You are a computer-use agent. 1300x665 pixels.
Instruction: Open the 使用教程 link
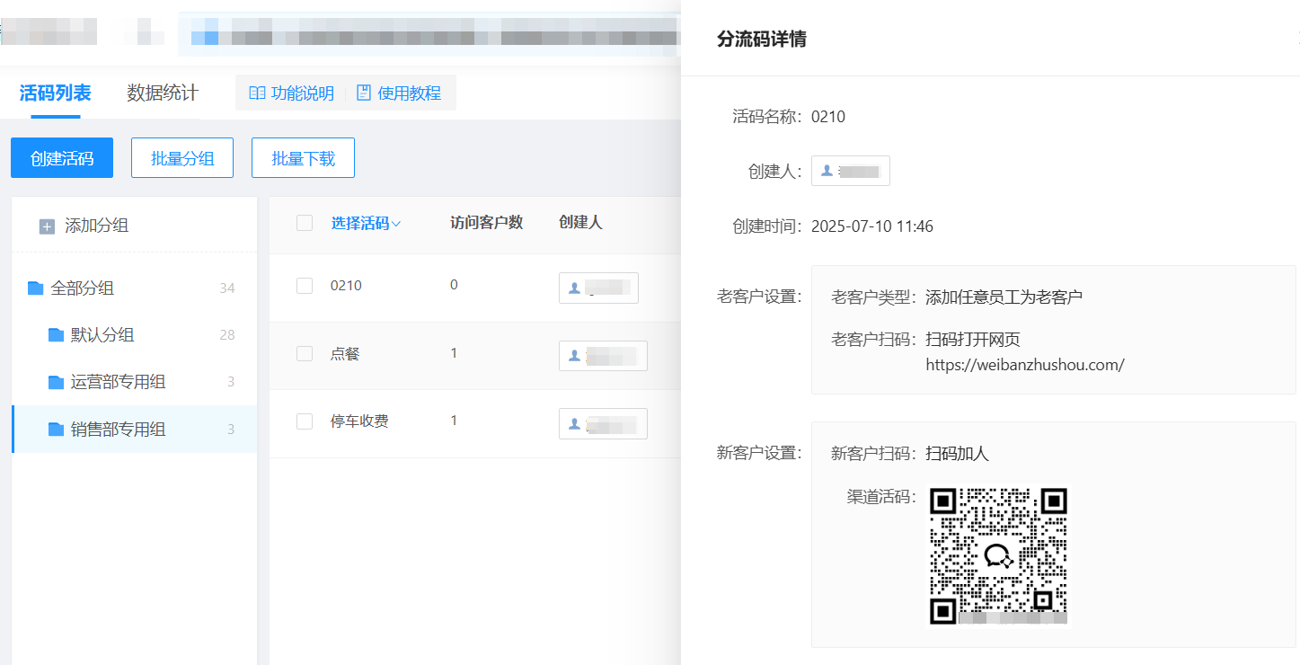(399, 93)
